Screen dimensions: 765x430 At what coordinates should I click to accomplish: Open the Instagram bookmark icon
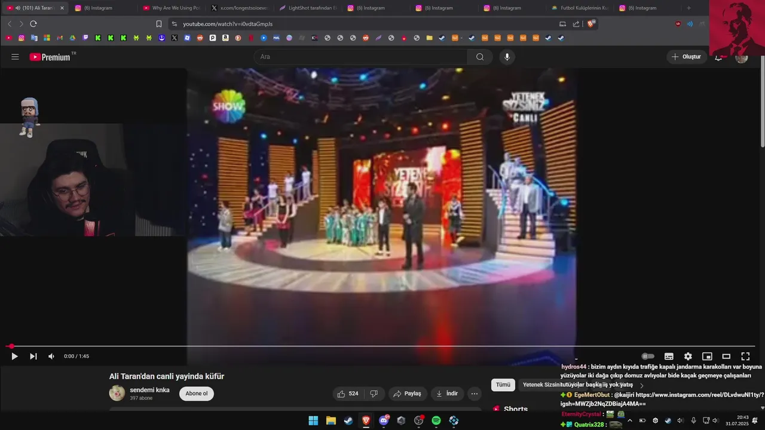click(x=22, y=38)
